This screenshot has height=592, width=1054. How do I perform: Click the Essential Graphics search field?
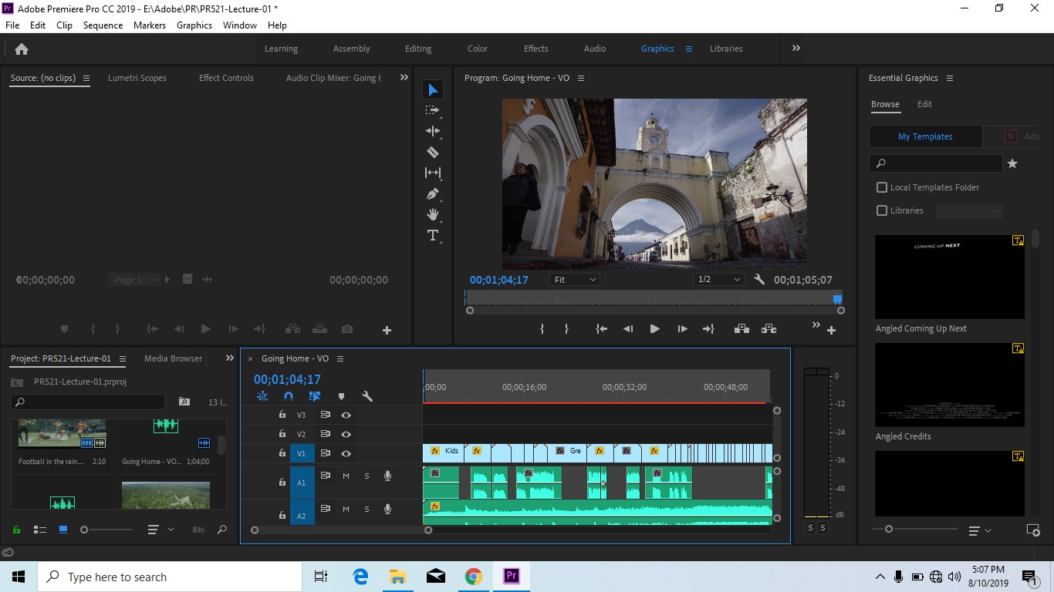click(x=936, y=163)
